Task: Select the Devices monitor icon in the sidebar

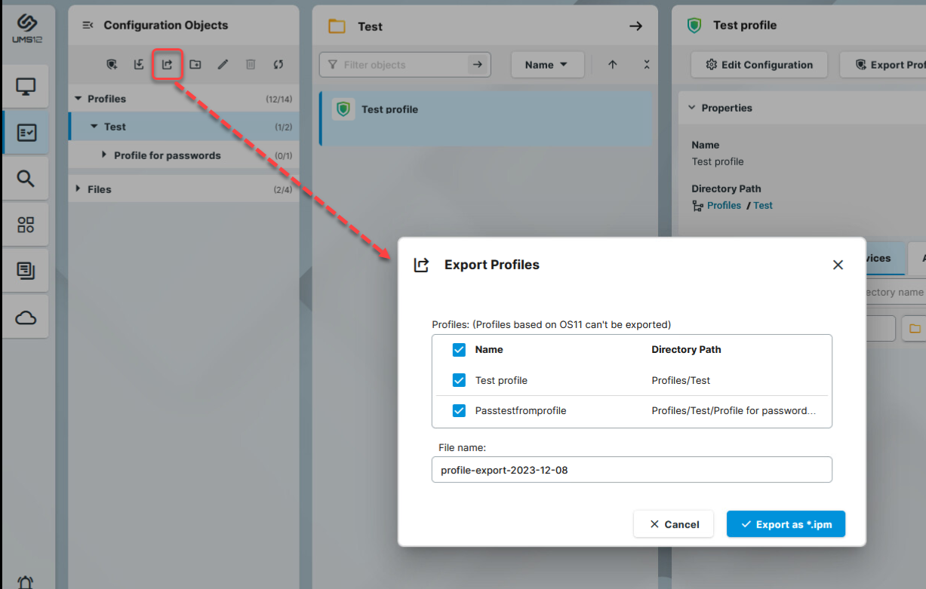Action: pos(28,86)
